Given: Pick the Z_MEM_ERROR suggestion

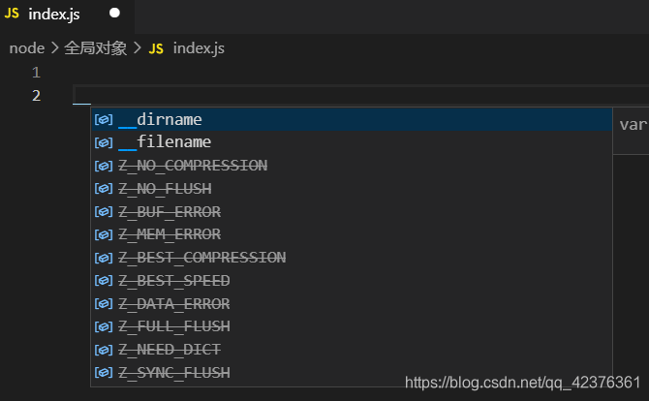Looking at the screenshot, I should [x=352, y=234].
